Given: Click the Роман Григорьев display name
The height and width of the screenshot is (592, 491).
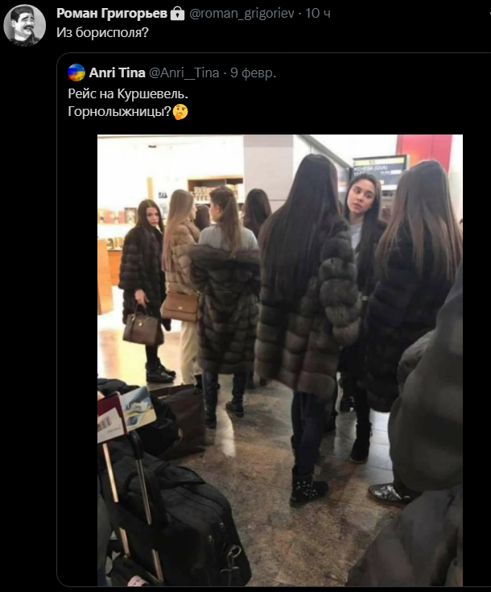Looking at the screenshot, I should coord(112,13).
